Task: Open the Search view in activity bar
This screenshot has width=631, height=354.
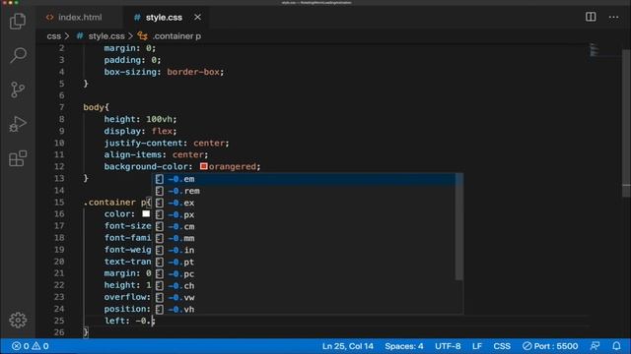Action: tap(18, 55)
